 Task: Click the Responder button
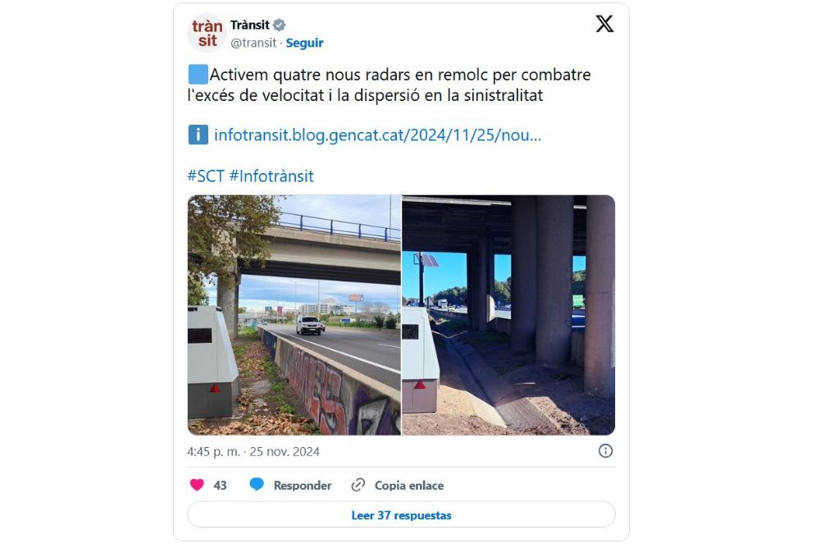[303, 485]
